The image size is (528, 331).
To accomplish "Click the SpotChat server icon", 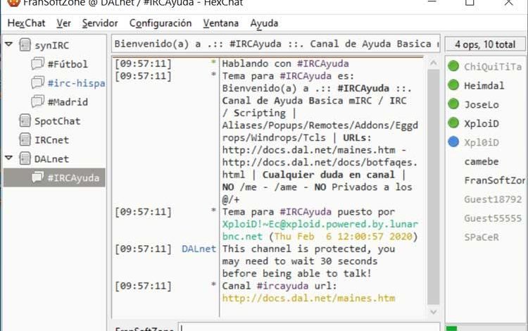I will (x=25, y=120).
